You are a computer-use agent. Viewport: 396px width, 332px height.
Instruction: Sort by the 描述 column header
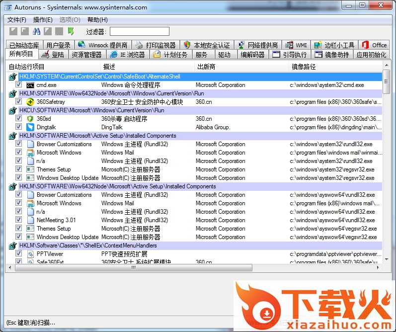pos(147,67)
